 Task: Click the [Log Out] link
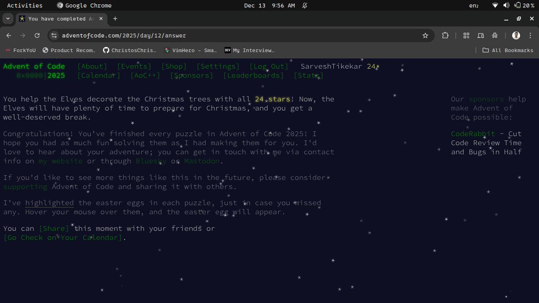[269, 66]
